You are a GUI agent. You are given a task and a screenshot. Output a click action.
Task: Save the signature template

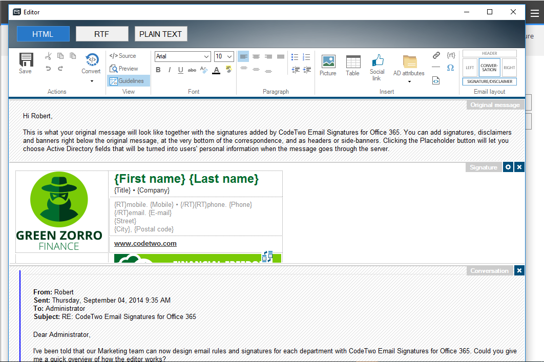[x=25, y=63]
